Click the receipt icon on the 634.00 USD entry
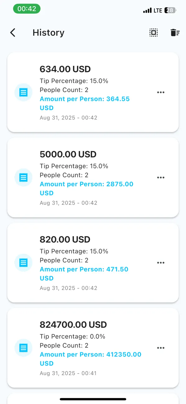The width and height of the screenshot is (186, 404). [23, 92]
